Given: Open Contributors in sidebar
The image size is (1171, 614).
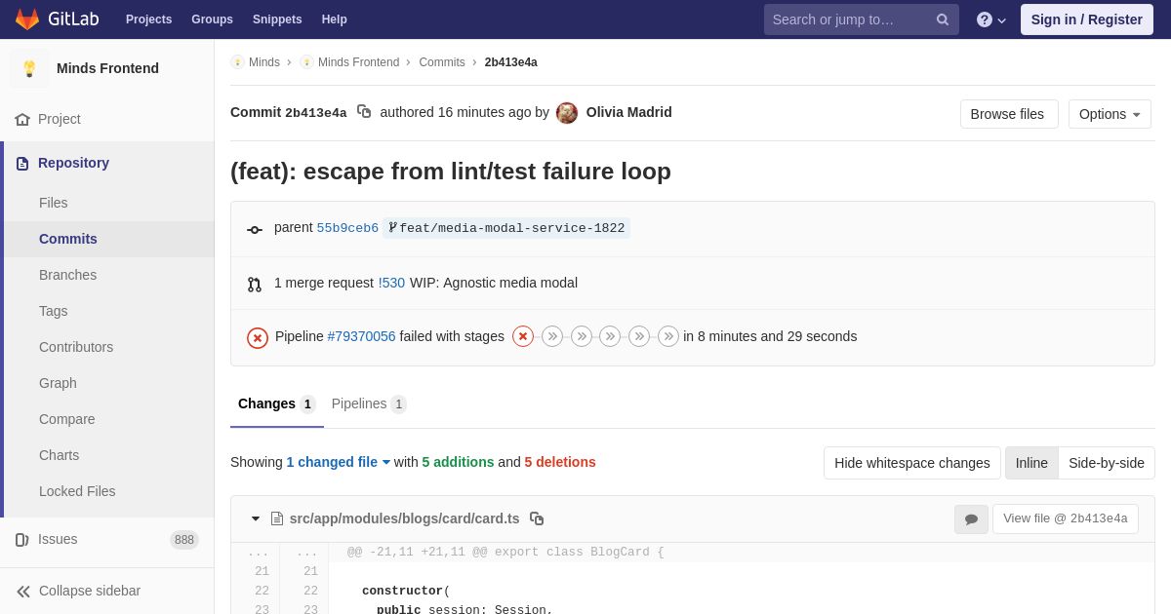Looking at the screenshot, I should [x=76, y=347].
